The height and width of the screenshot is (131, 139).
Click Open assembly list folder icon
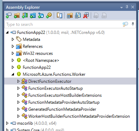pyautogui.click(x=70, y=15)
